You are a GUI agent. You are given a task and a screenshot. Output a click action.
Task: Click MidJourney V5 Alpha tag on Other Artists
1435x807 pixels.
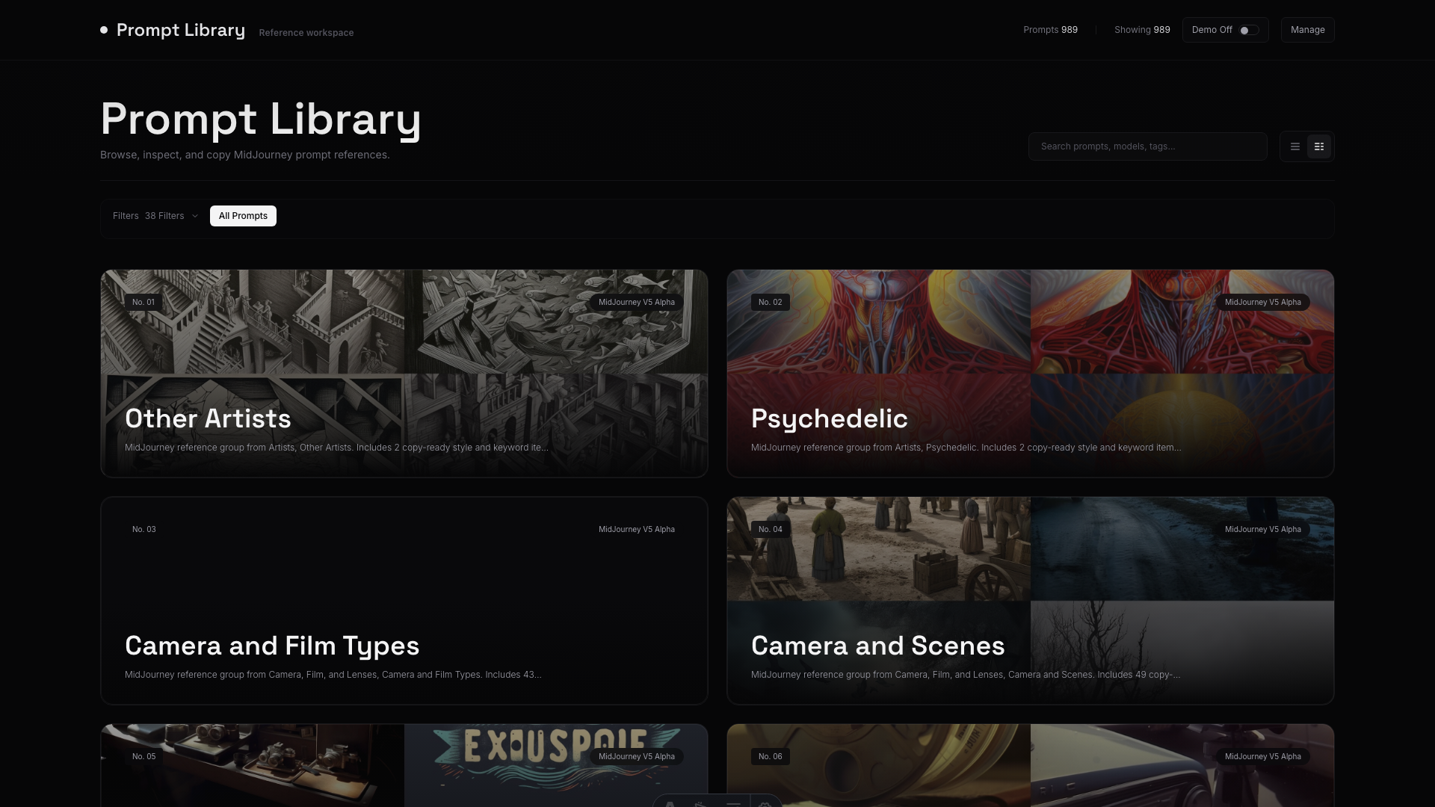pyautogui.click(x=637, y=303)
